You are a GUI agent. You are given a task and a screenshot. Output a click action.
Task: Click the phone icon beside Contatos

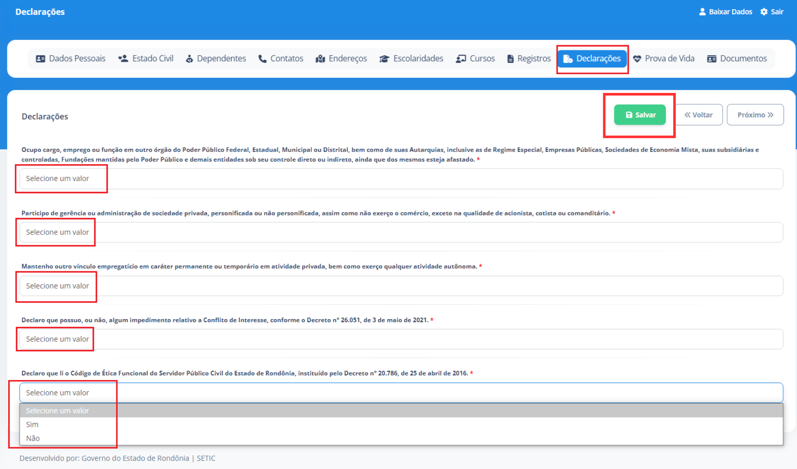click(262, 59)
